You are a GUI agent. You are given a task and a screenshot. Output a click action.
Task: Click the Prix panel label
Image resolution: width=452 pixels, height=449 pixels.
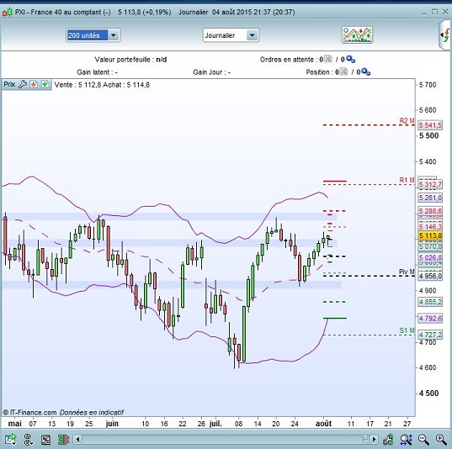click(9, 84)
